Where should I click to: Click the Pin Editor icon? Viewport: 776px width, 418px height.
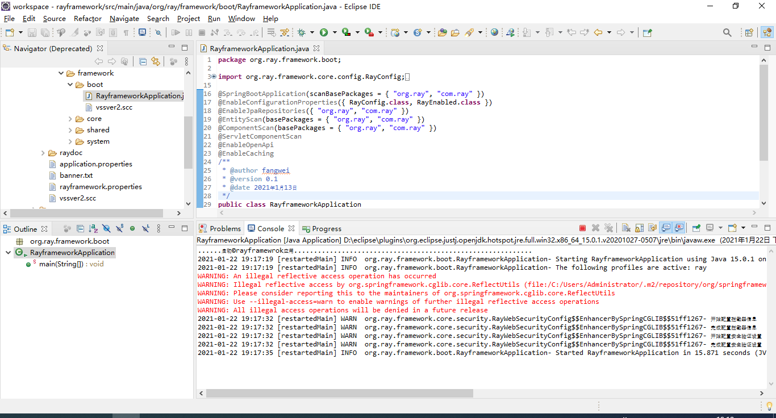[647, 32]
